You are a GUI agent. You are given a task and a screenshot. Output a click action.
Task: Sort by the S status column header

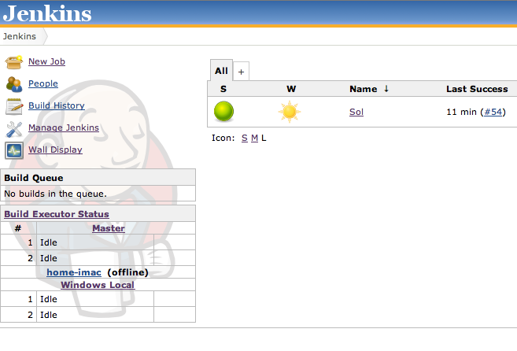click(223, 89)
